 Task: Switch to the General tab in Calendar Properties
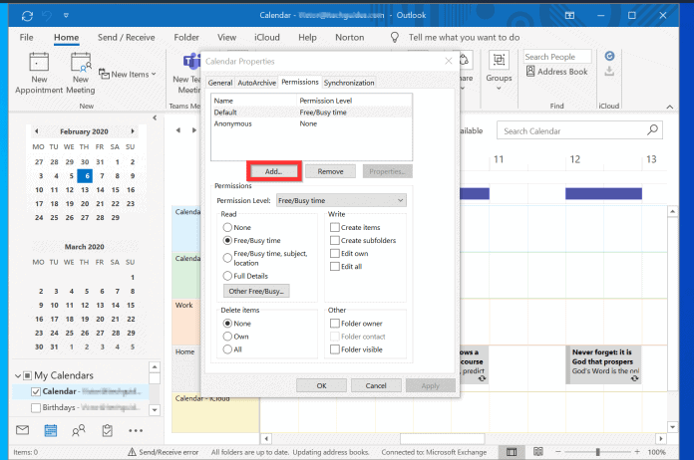coord(220,83)
